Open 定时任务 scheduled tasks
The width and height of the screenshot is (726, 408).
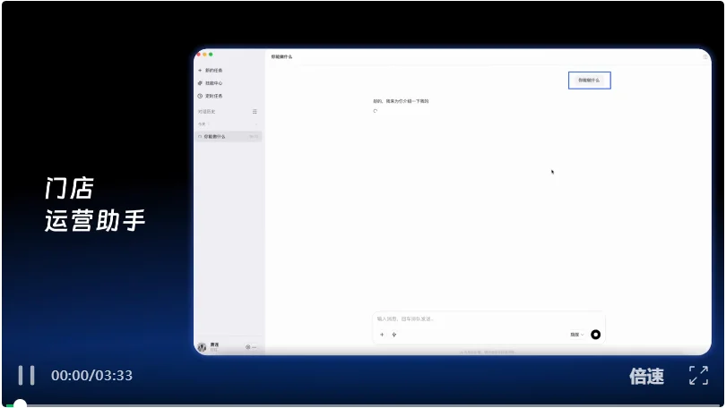(214, 96)
